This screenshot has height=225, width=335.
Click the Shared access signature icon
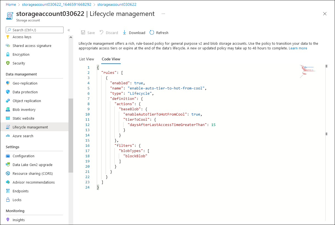coord(8,46)
